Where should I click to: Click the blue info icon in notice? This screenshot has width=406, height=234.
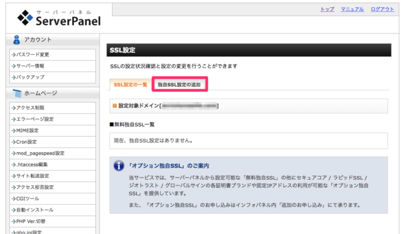click(x=119, y=166)
